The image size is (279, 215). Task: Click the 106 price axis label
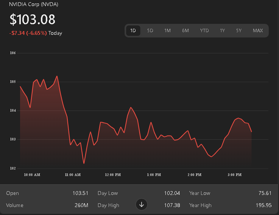pyautogui.click(x=13, y=53)
